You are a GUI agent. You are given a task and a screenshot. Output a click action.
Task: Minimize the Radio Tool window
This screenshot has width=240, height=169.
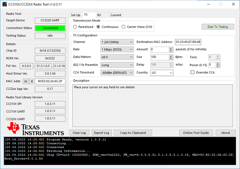pyautogui.click(x=208, y=4)
